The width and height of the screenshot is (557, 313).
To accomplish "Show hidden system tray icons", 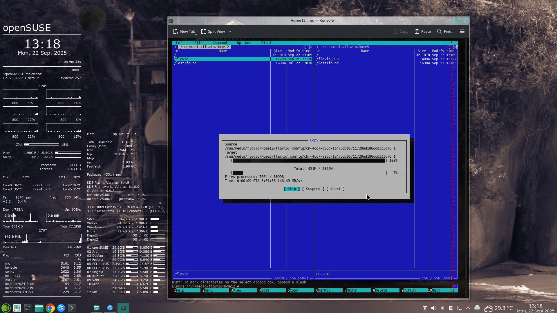I will tap(468, 308).
